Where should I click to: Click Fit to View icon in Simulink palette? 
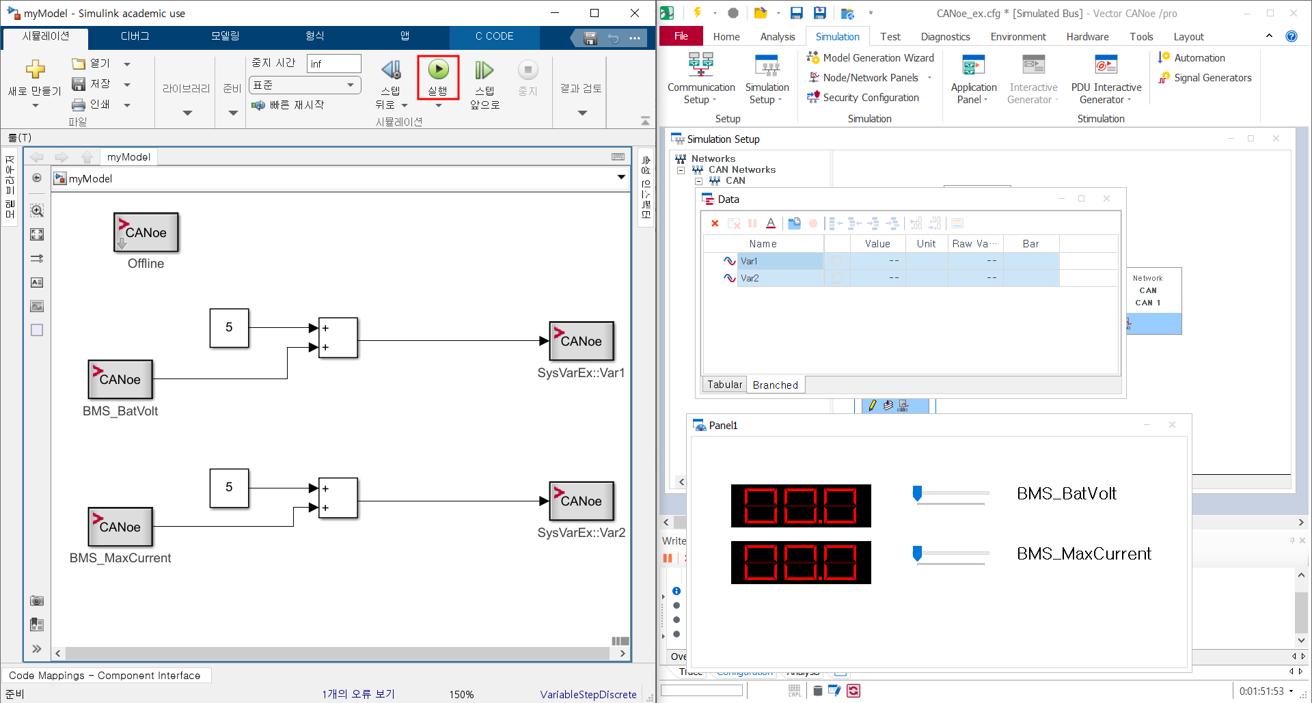[37, 234]
